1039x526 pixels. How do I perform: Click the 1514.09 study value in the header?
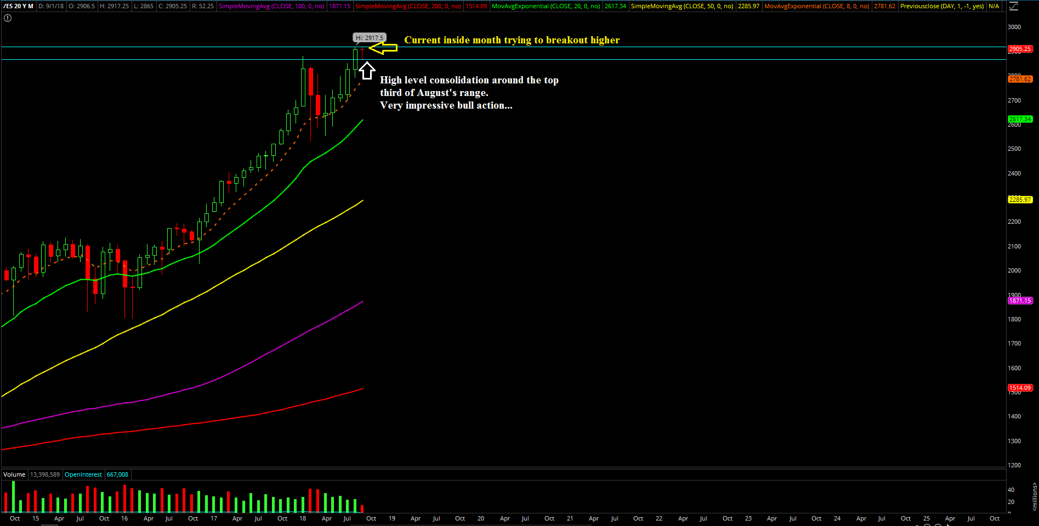pyautogui.click(x=476, y=6)
